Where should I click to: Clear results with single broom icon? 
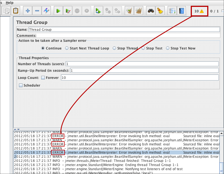(x=160, y=11)
